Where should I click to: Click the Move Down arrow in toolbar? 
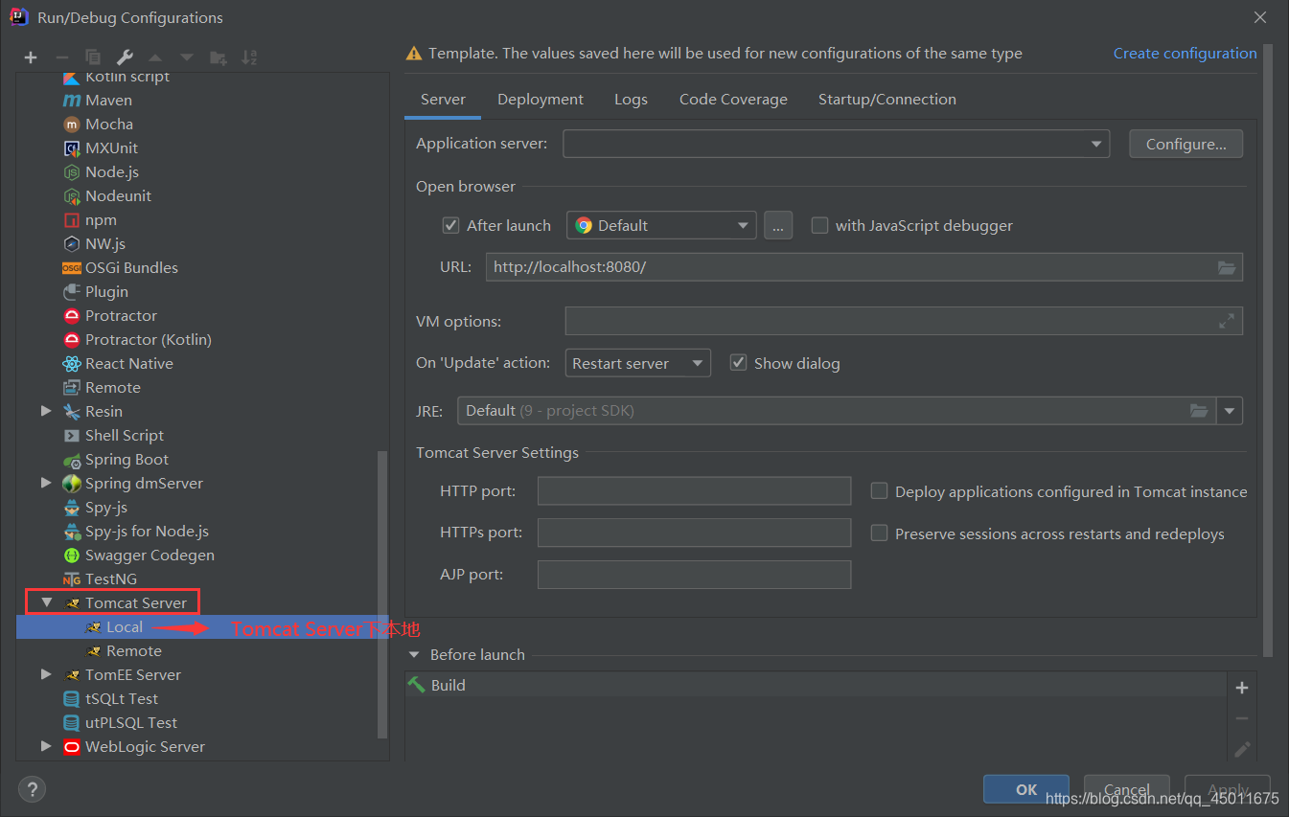[x=187, y=57]
